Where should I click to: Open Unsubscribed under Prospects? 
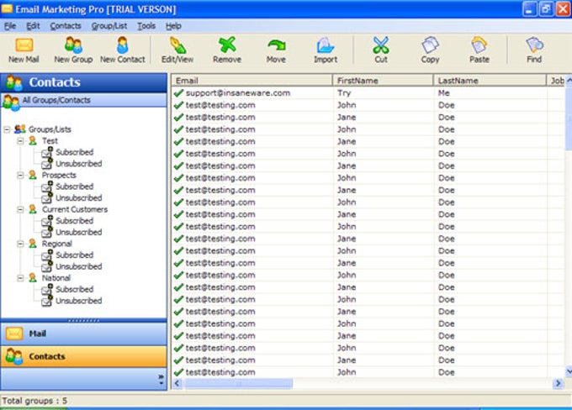[x=78, y=198]
